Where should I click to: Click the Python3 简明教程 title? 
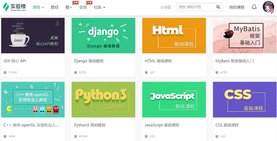tap(90, 125)
